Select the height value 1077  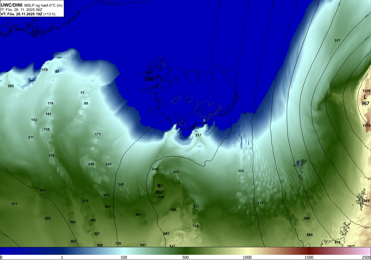tap(351, 246)
